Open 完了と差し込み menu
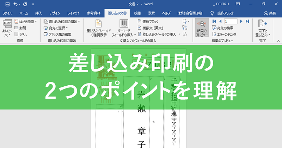Screen dimensions: 282x148 click(263, 28)
